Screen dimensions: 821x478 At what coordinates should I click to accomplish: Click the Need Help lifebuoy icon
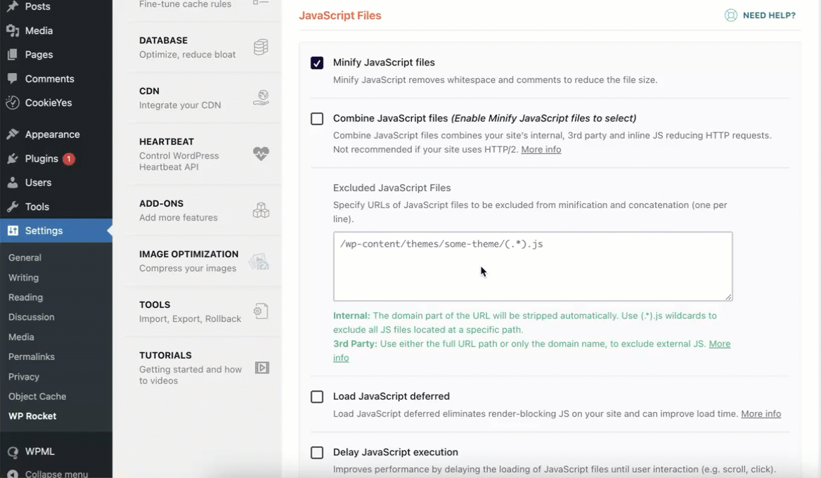point(731,15)
